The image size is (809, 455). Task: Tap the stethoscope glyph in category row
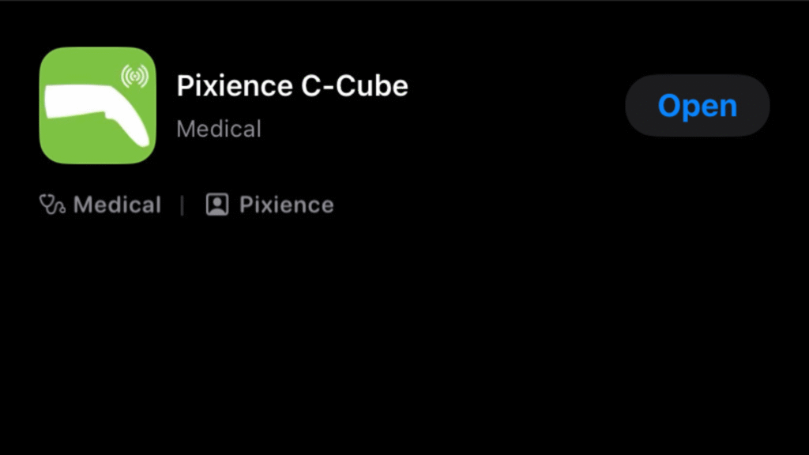[x=52, y=205]
